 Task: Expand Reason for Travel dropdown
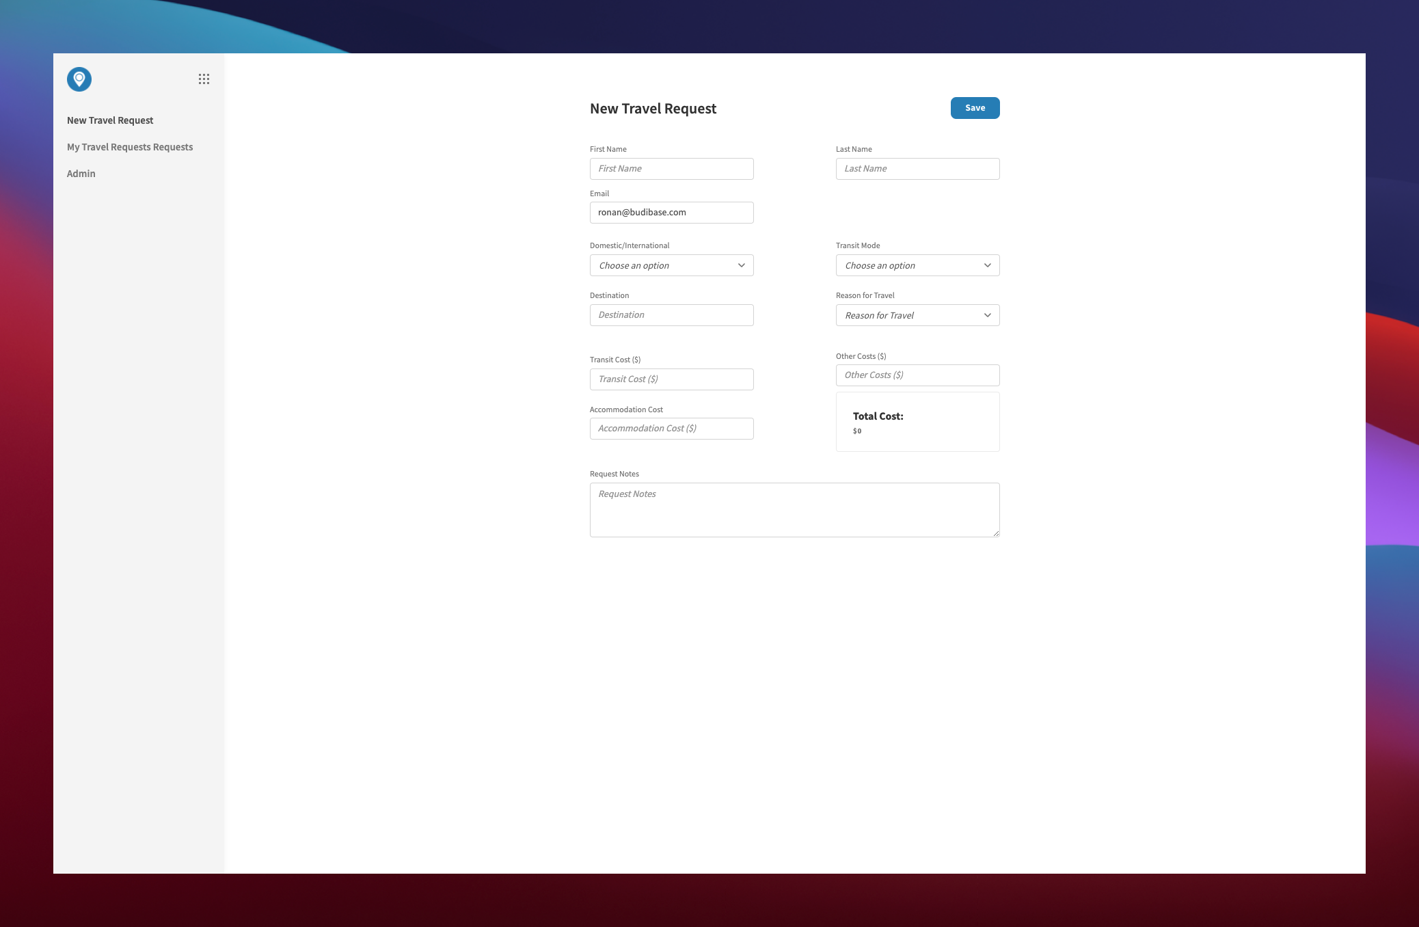click(x=917, y=314)
